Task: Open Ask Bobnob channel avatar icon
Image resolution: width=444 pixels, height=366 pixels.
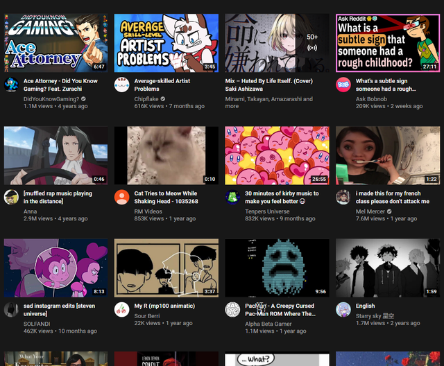Action: tap(343, 85)
